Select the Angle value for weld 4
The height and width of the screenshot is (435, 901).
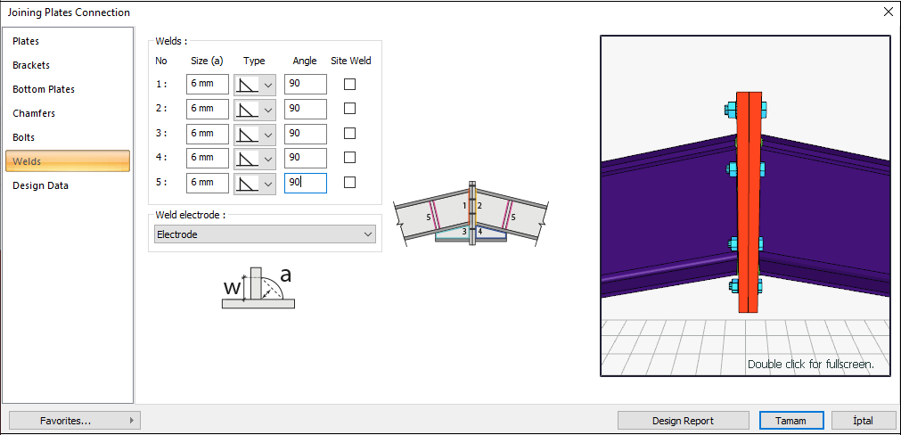point(306,158)
